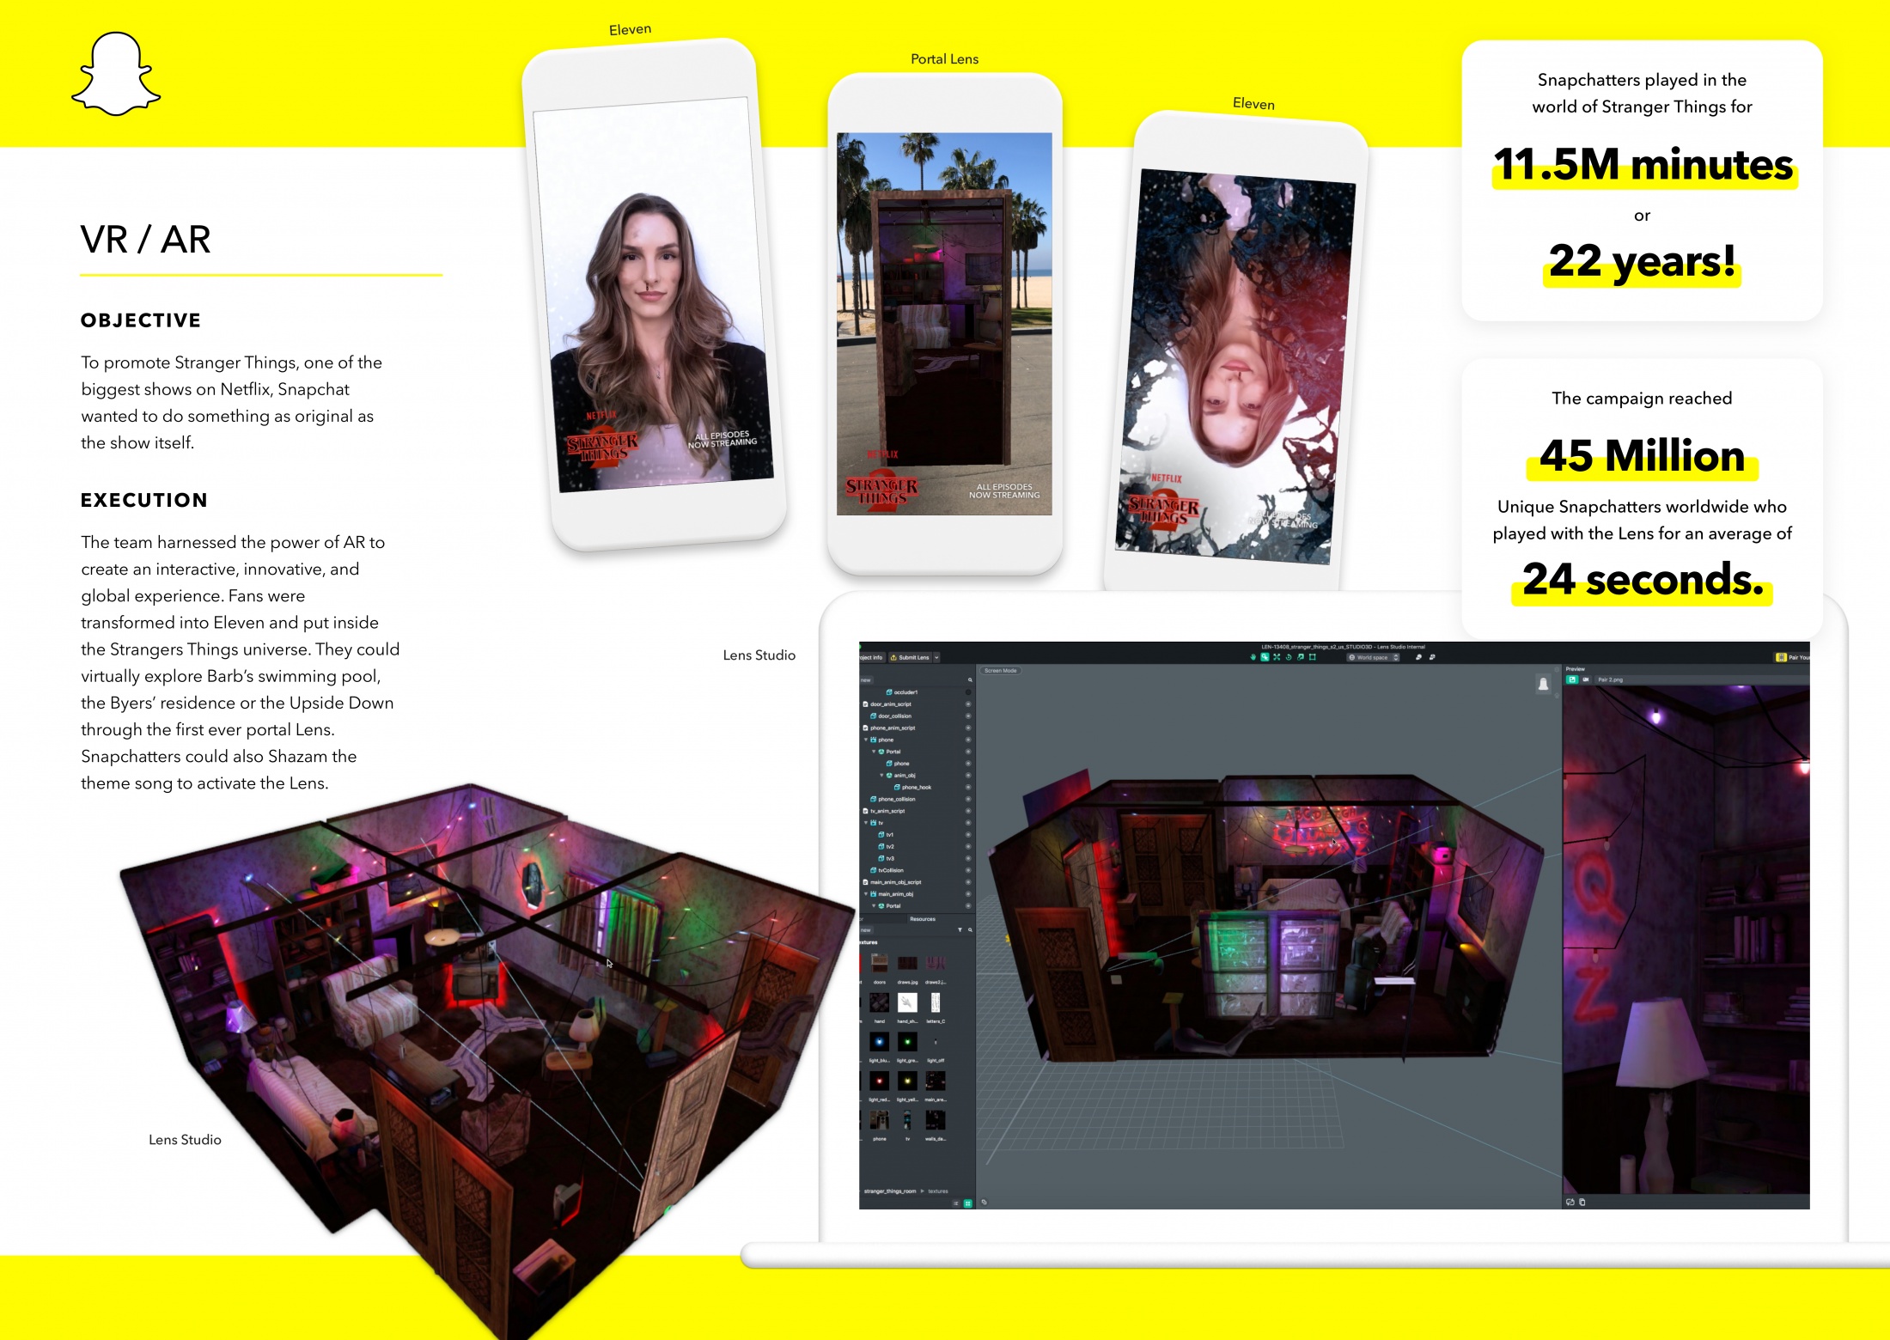Toggle visibility of phone_hook
1890x1340 pixels.
tap(968, 787)
